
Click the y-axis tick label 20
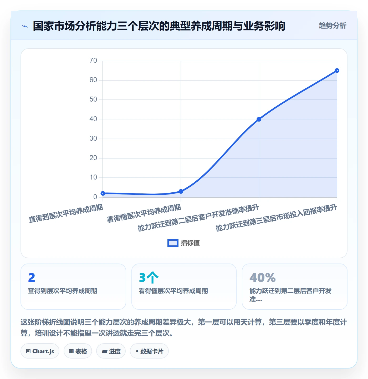(x=93, y=158)
